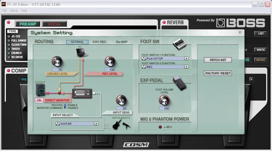This screenshot has height=151, width=272.
Task: Click the USB MIX LEVEL value 70
Action: click(57, 70)
